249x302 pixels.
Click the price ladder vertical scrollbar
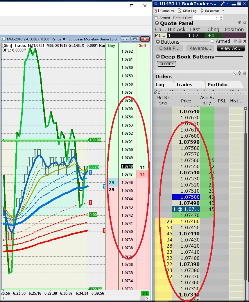pos(245,206)
